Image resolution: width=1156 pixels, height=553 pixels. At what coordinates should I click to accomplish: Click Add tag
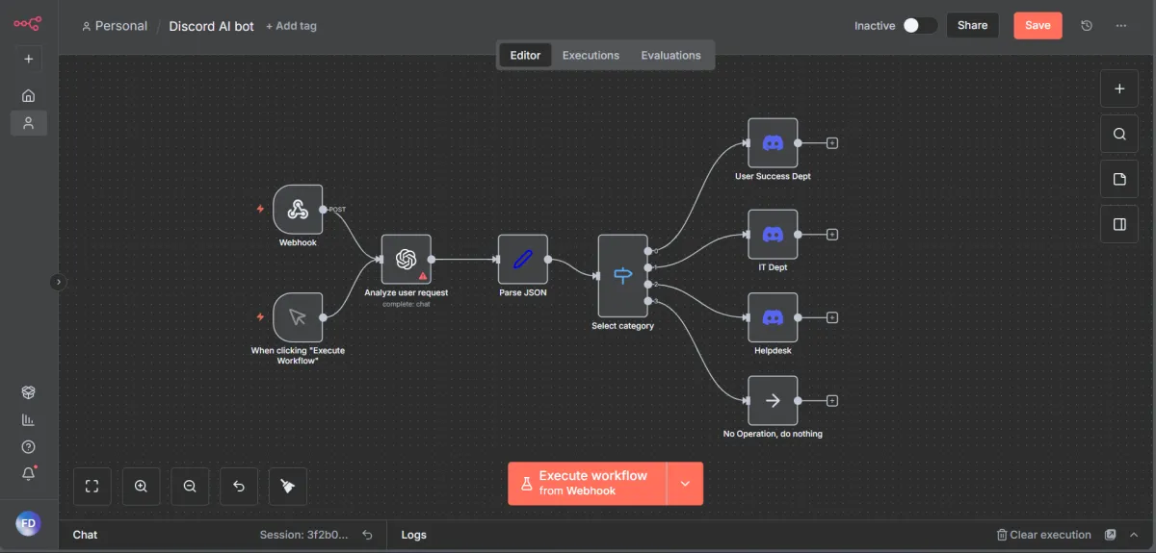click(291, 26)
